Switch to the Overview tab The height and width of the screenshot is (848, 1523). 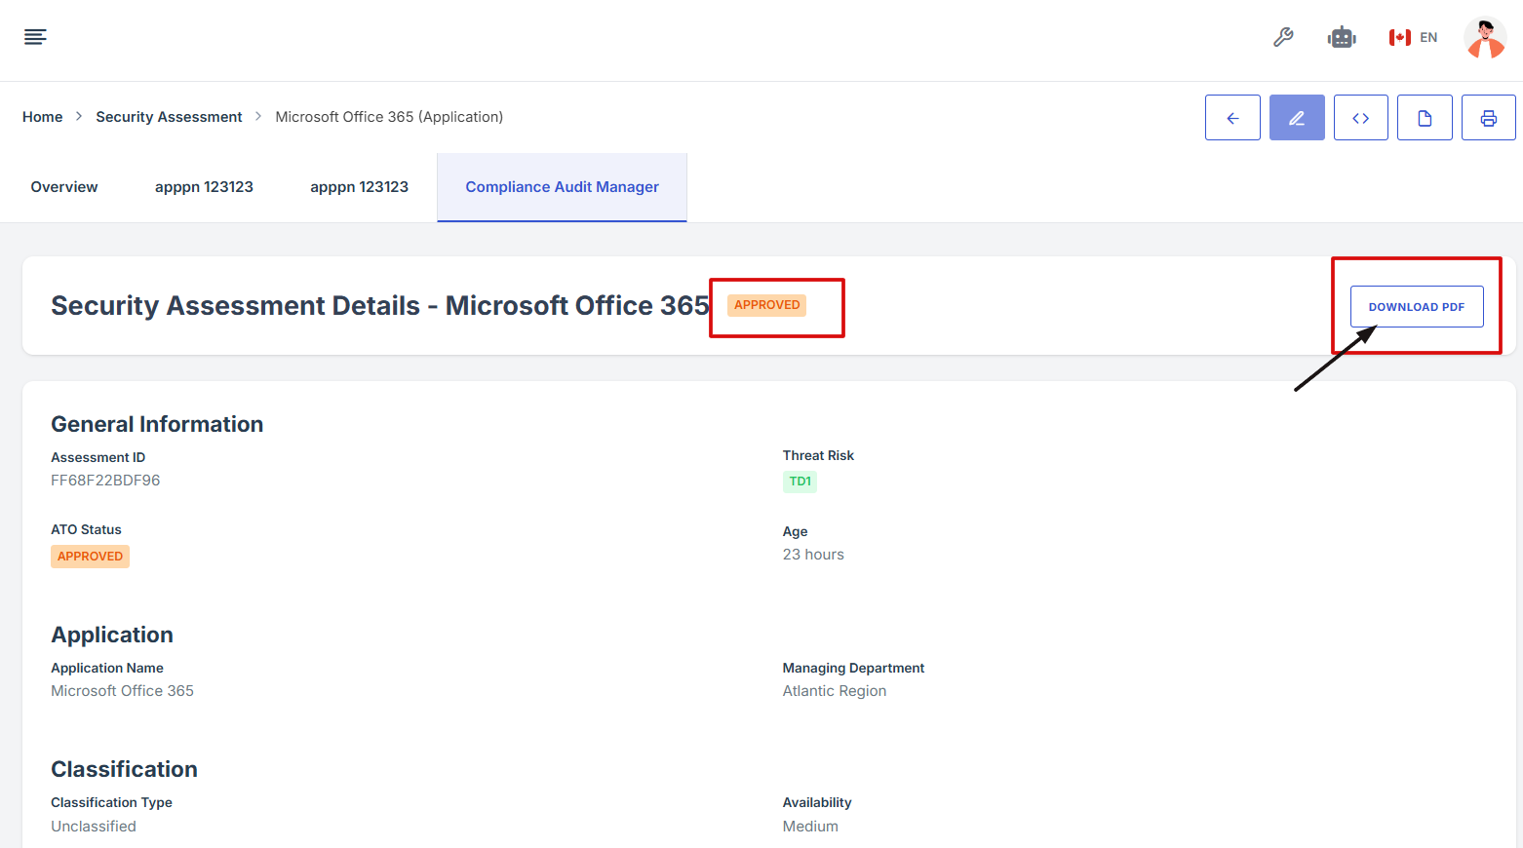(x=64, y=187)
